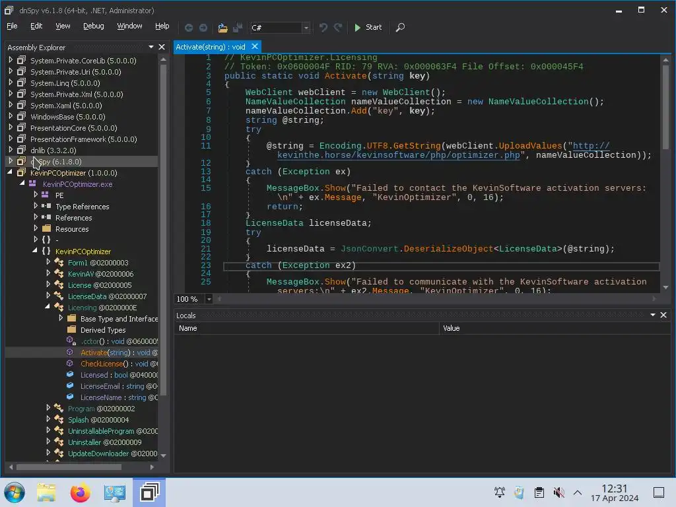The height and width of the screenshot is (507, 676).
Task: Open Locals panel options dropdown arrow
Action: (x=653, y=315)
